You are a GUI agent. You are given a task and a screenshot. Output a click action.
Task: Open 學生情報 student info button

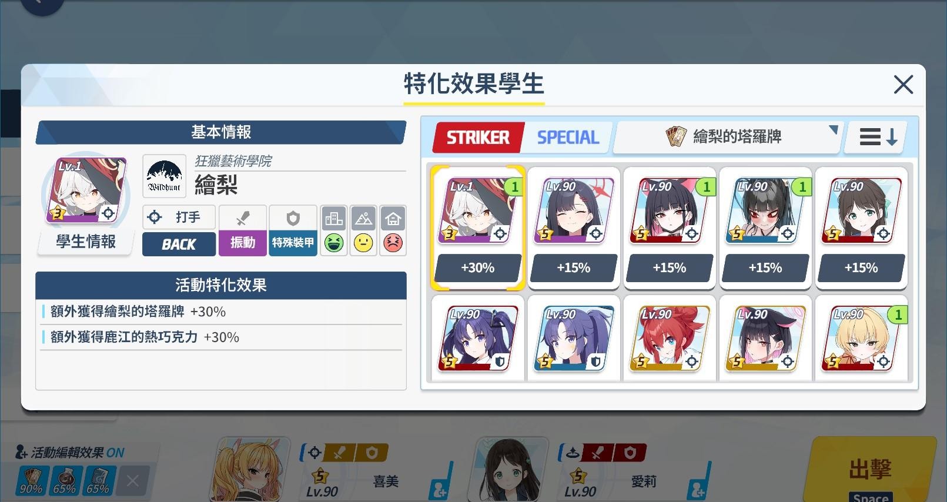[x=86, y=242]
